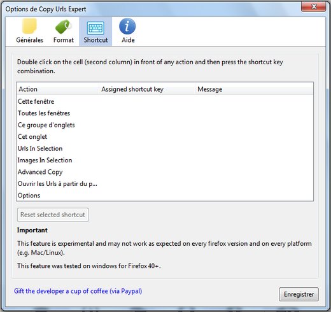Select the Toutes les fenêtres row

pos(165,113)
